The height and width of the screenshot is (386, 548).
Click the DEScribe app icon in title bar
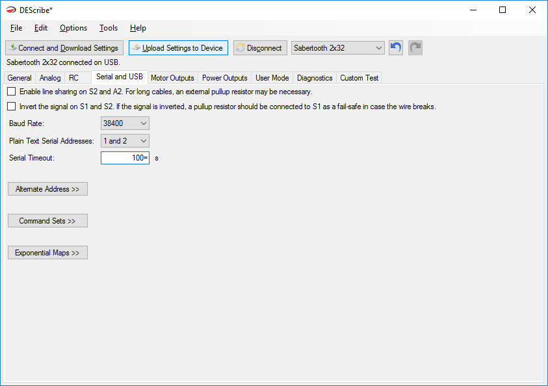(10, 10)
